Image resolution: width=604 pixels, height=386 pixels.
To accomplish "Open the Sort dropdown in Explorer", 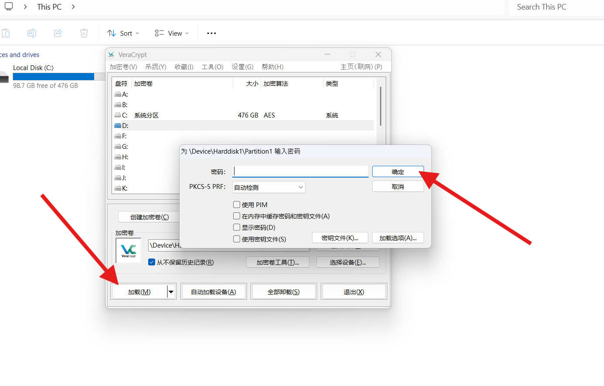I will [123, 33].
